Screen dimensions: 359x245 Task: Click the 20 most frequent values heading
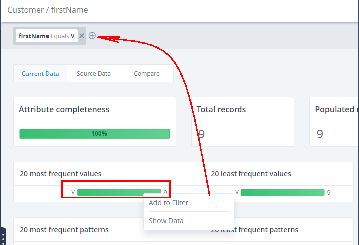(x=60, y=174)
